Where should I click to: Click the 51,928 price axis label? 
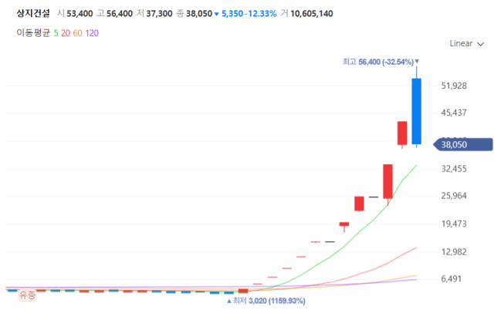coord(454,86)
